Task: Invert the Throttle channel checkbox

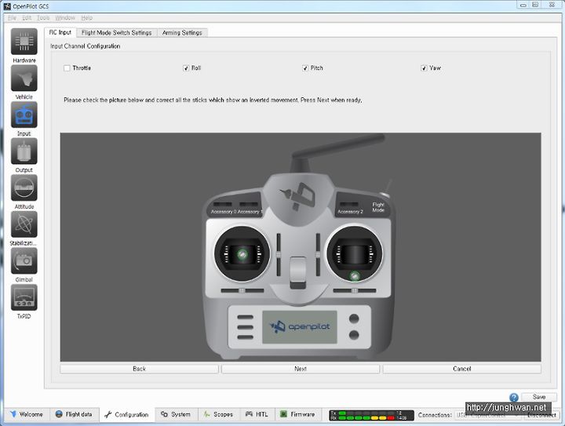Action: (67, 68)
